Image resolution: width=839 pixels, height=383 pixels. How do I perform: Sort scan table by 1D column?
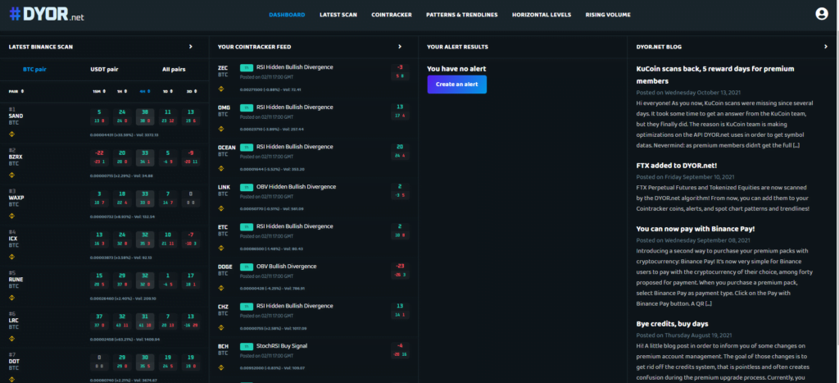[x=167, y=92]
